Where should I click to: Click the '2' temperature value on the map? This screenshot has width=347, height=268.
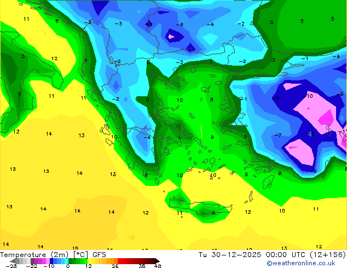[x=274, y=60]
